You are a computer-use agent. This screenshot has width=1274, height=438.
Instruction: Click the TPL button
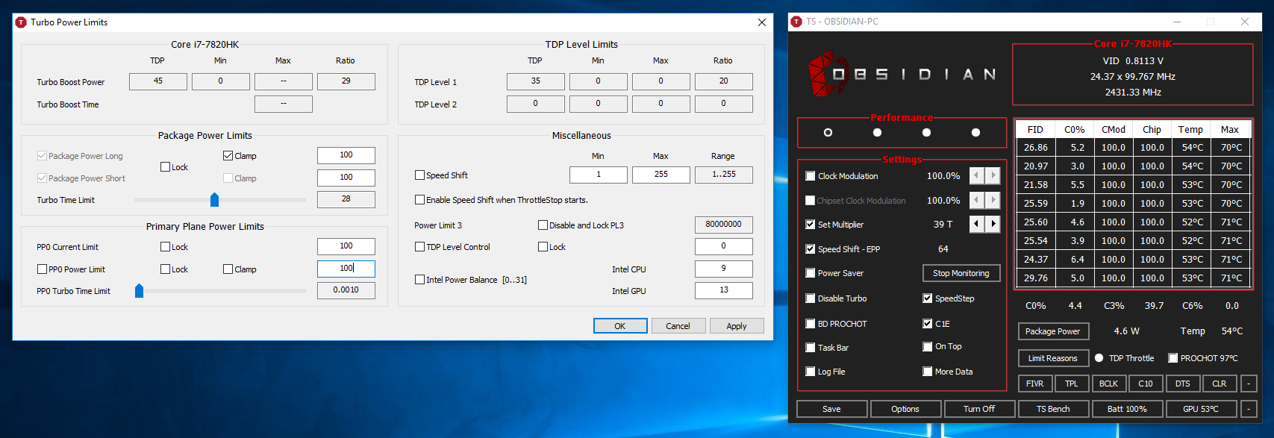tap(1072, 384)
